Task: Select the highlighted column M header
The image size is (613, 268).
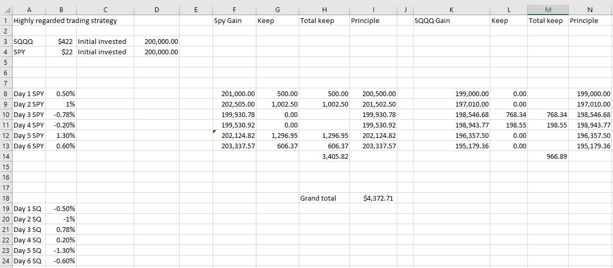Action: (x=548, y=10)
